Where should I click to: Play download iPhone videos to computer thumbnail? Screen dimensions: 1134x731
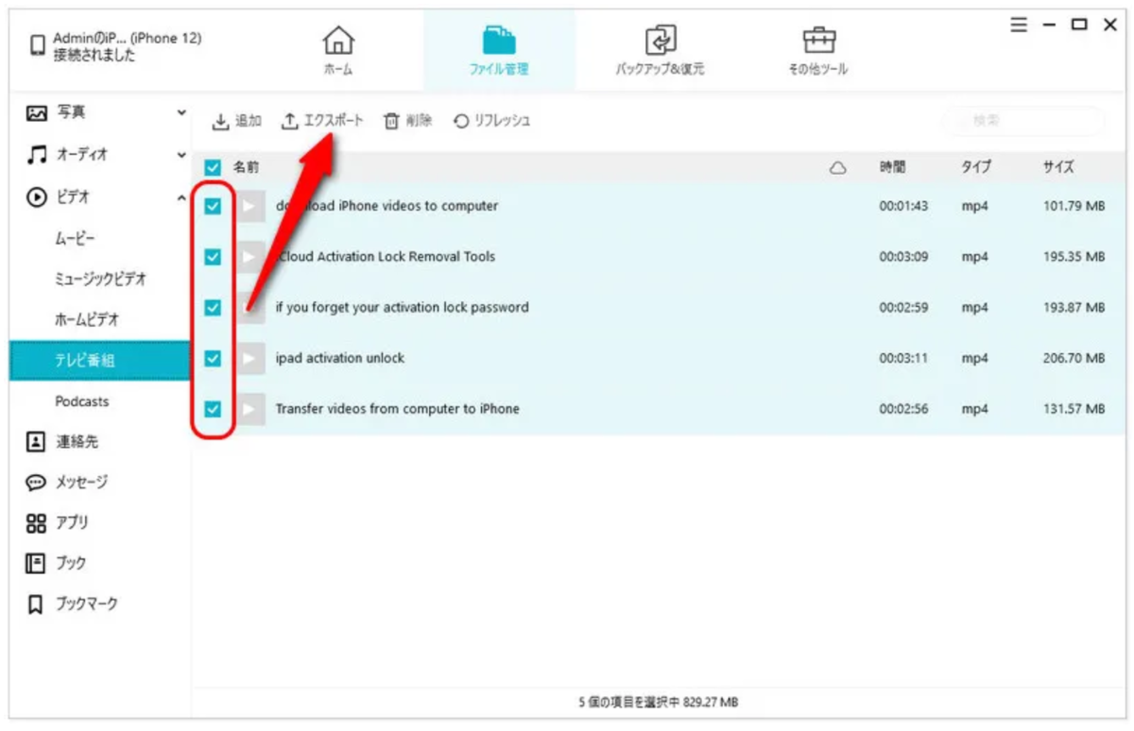coord(250,206)
